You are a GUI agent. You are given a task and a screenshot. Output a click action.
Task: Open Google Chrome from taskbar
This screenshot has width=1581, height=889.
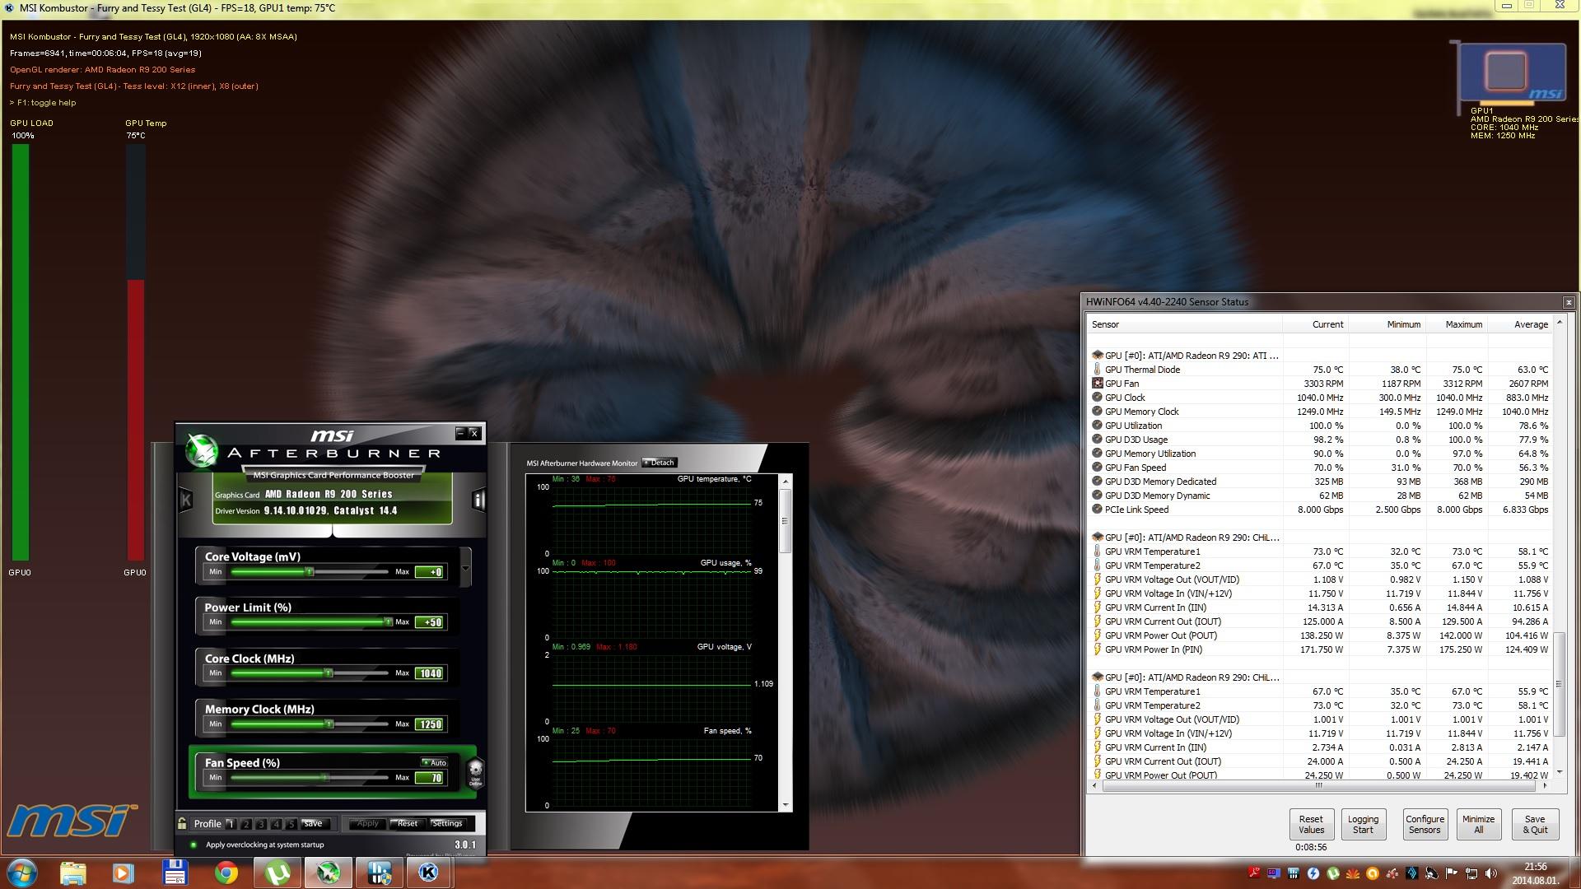point(226,873)
